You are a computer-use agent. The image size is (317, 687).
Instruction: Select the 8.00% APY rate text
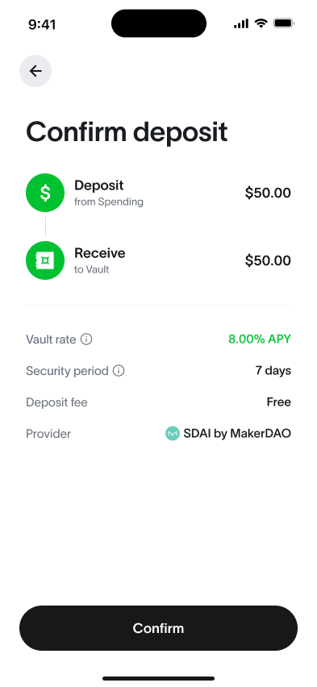tap(260, 339)
